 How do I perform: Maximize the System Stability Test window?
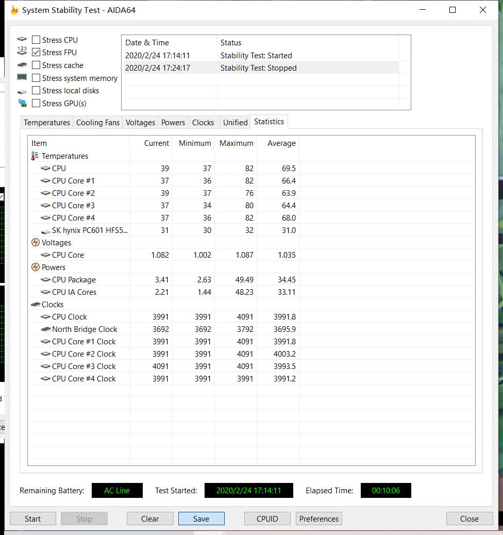click(x=452, y=10)
